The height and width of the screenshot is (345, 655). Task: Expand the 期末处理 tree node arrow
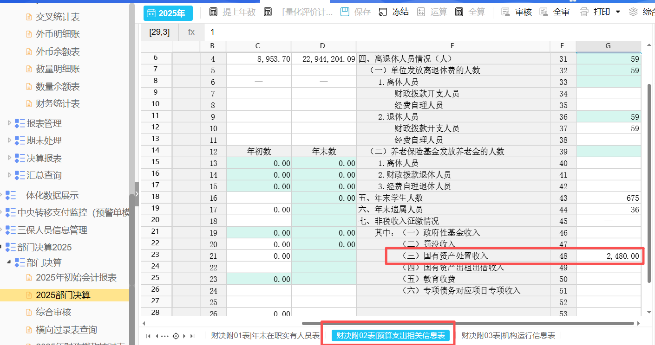pyautogui.click(x=9, y=141)
